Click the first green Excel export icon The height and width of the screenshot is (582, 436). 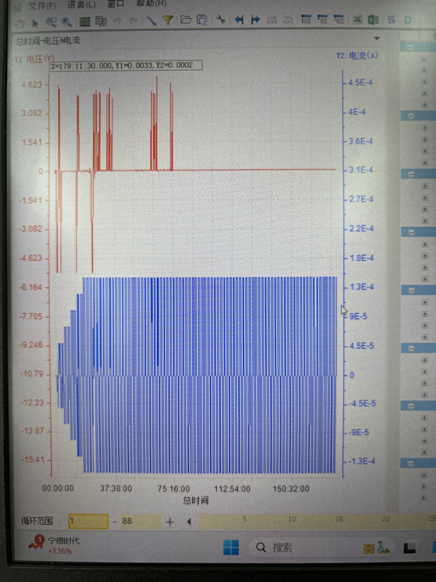(x=357, y=19)
